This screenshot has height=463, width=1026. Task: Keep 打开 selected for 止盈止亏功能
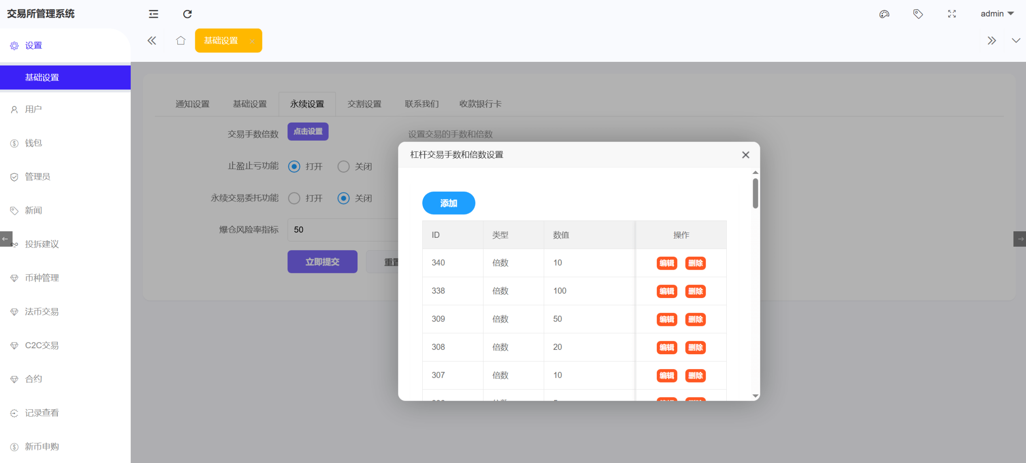tap(294, 166)
